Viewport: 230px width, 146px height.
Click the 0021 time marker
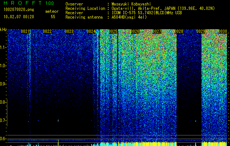[25, 31]
